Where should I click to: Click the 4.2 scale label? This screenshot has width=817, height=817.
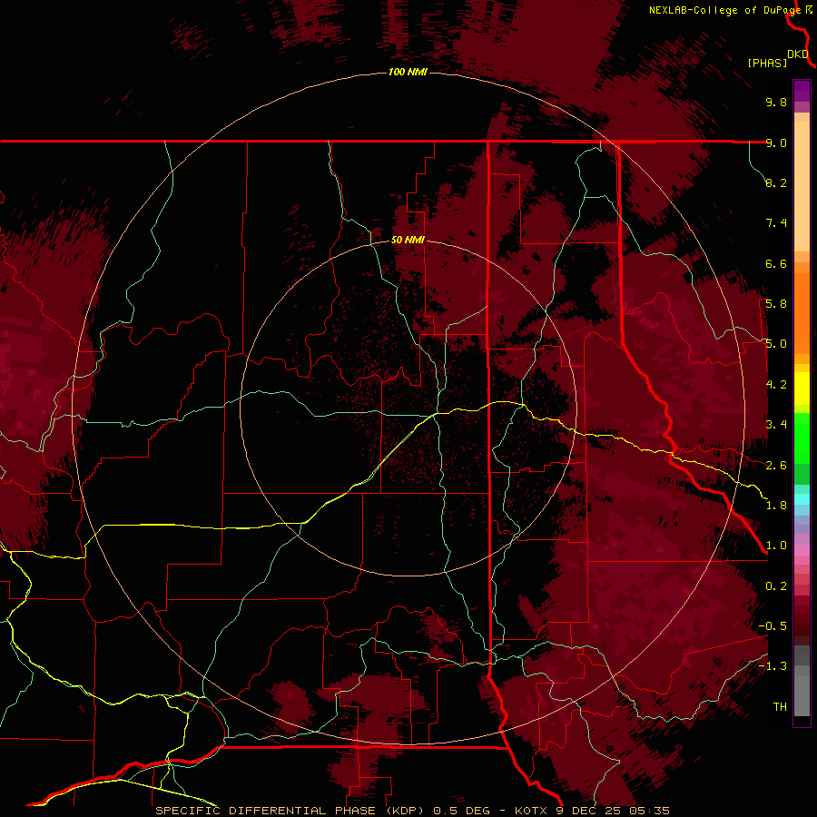(776, 385)
